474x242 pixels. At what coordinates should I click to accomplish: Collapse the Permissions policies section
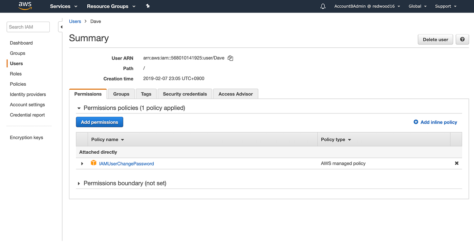(79, 108)
